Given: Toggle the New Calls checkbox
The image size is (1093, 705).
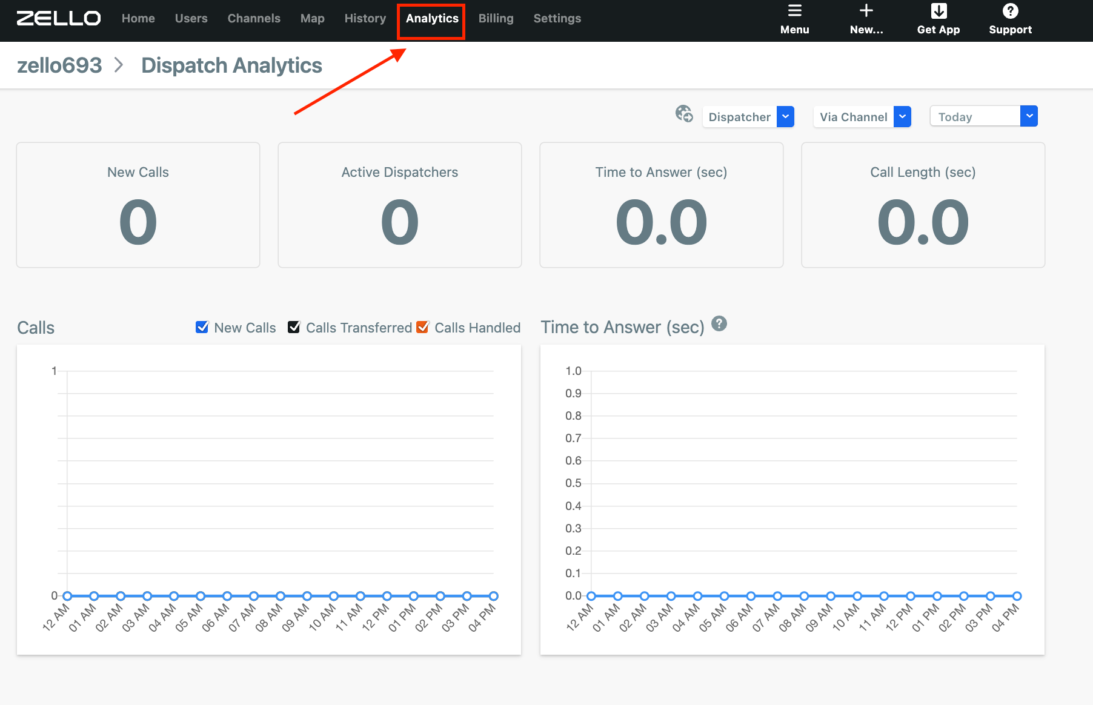Looking at the screenshot, I should coord(202,327).
